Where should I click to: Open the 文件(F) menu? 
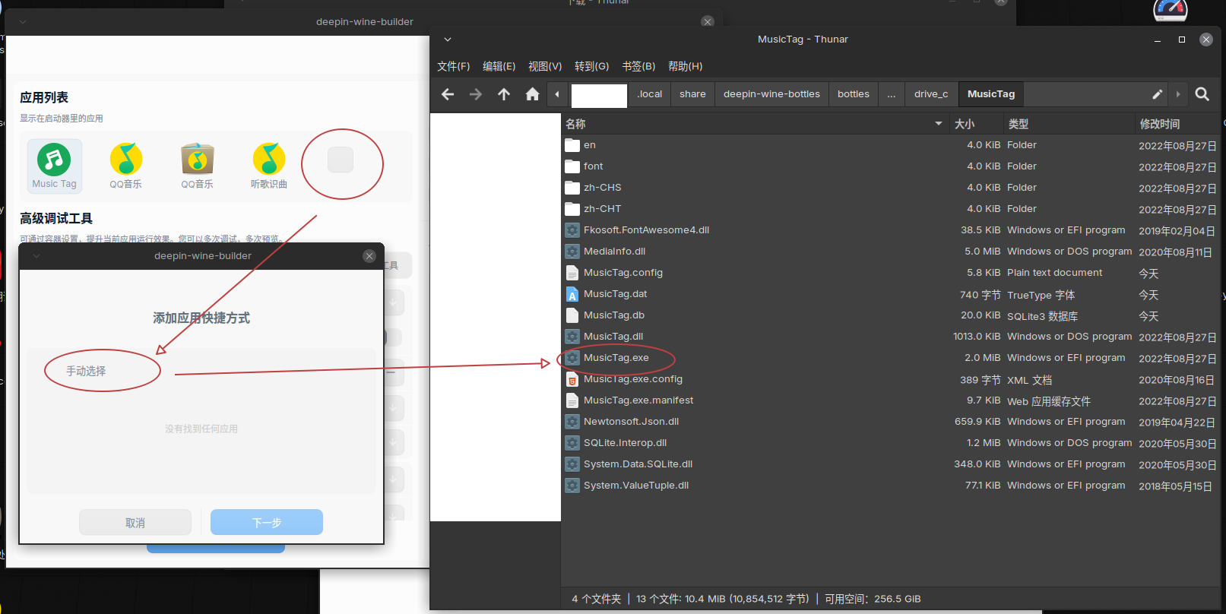click(454, 66)
